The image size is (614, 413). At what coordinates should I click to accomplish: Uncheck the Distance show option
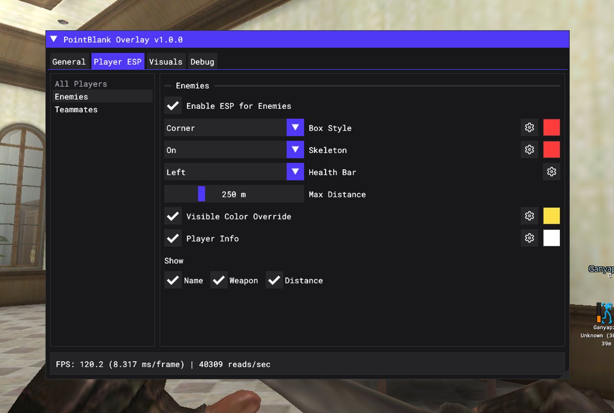pos(274,280)
